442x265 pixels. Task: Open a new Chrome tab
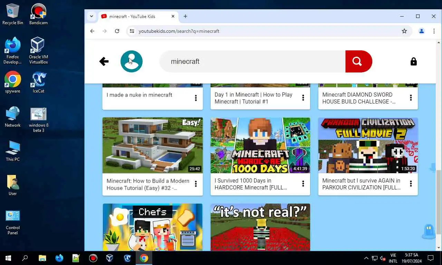click(x=185, y=16)
